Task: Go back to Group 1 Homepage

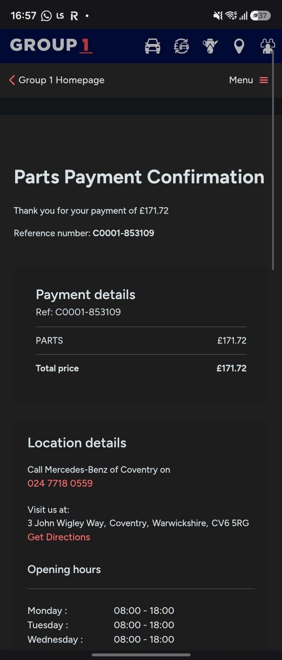Action: pyautogui.click(x=61, y=80)
